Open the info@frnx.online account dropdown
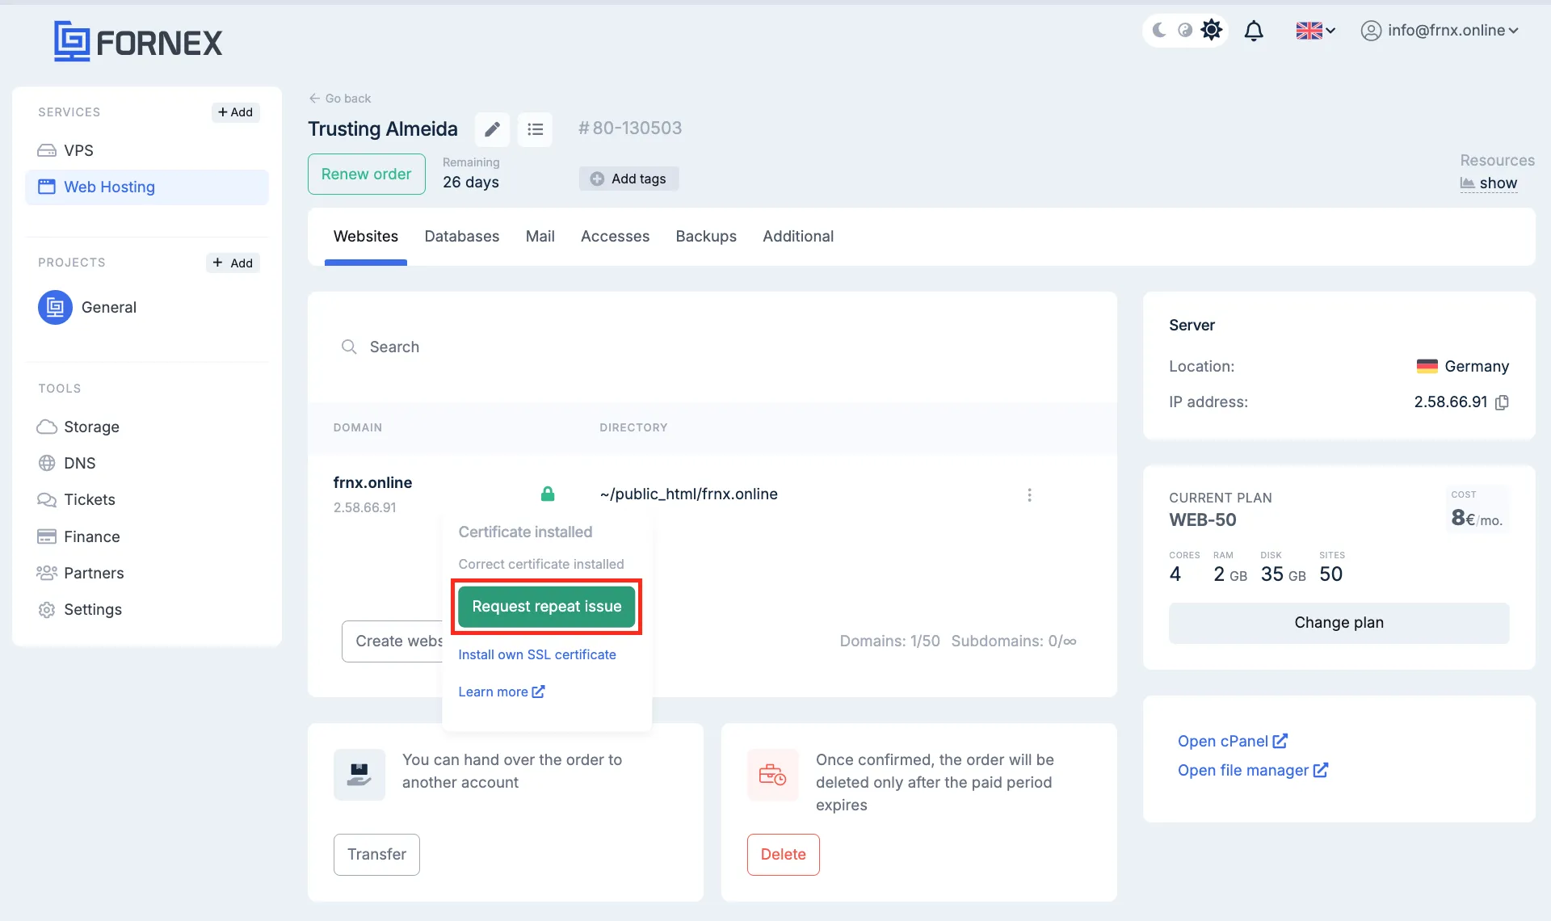 (x=1440, y=31)
